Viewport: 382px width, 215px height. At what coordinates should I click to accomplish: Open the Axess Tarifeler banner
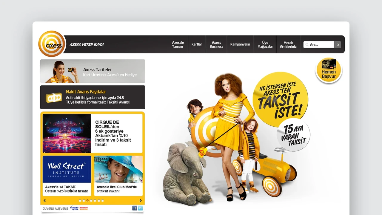pyautogui.click(x=93, y=71)
